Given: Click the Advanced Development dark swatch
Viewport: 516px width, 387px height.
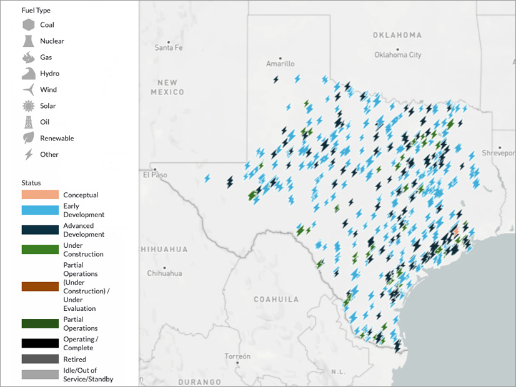Looking at the screenshot, I should (x=39, y=230).
